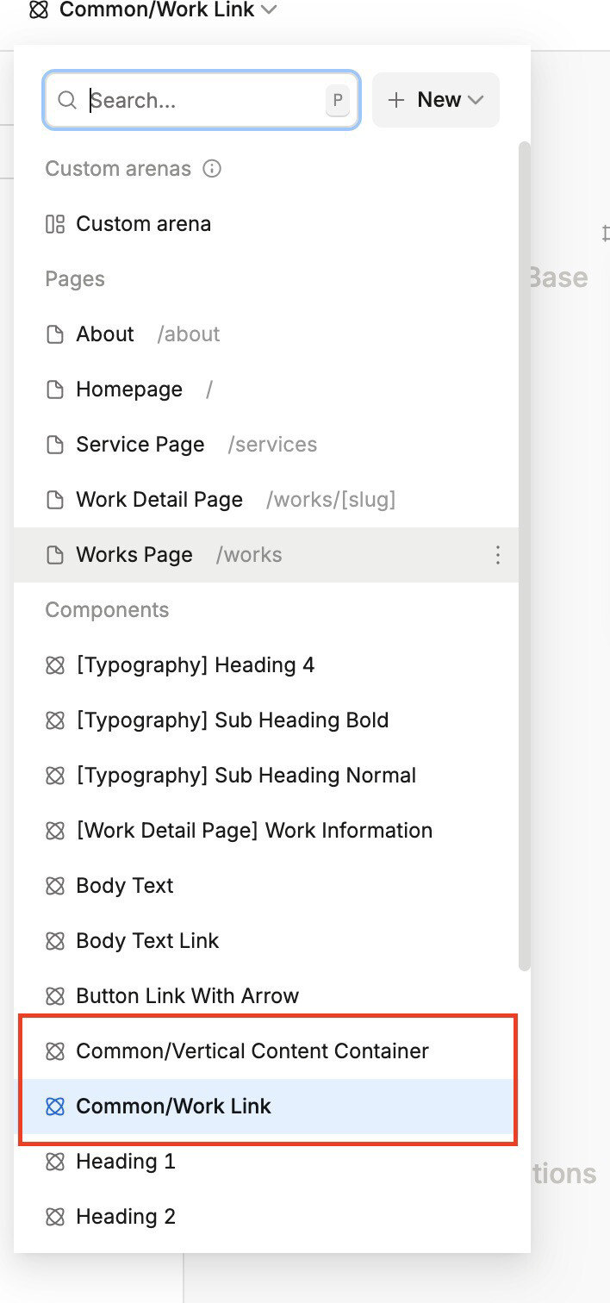Click the Heading 1 component icon
Image resolution: width=610 pixels, height=1303 pixels.
[x=55, y=1162]
